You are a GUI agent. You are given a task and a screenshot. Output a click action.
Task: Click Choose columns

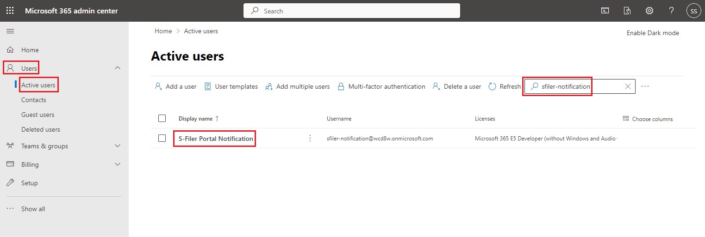click(x=648, y=119)
